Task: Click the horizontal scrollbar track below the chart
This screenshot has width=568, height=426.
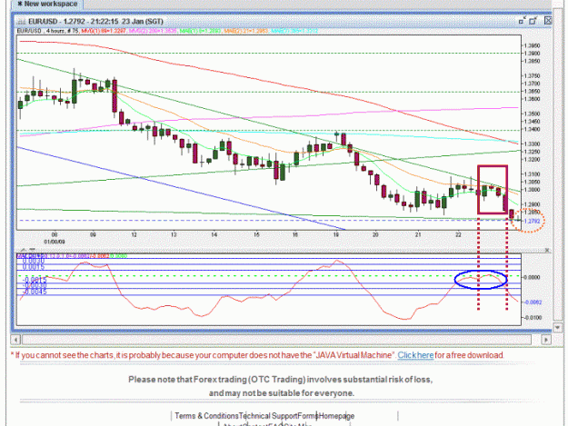Action: (277, 340)
